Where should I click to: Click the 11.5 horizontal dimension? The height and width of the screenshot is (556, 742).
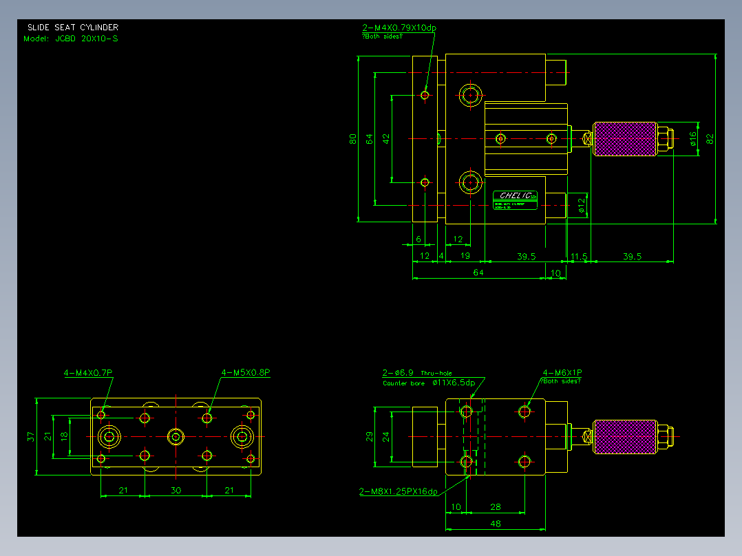tap(579, 257)
